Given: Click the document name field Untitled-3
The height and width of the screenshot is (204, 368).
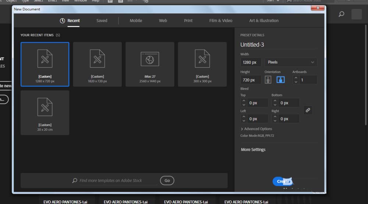Looking at the screenshot, I should click(279, 44).
